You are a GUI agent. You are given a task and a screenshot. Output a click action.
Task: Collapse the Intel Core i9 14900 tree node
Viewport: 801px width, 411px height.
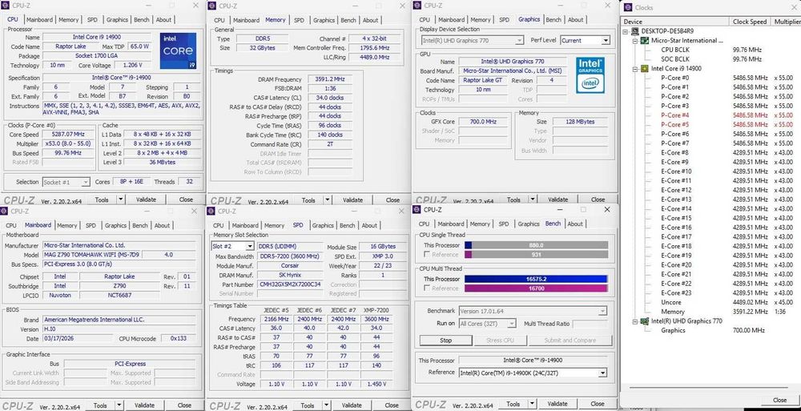(635, 69)
